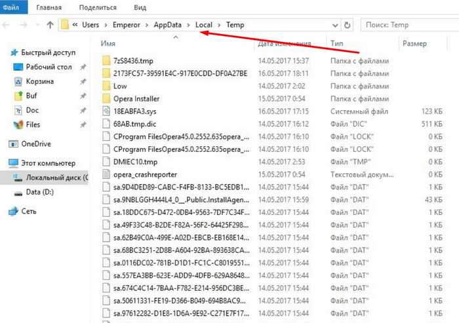
Task: Click the Opera Installer folder icon
Action: 106,98
